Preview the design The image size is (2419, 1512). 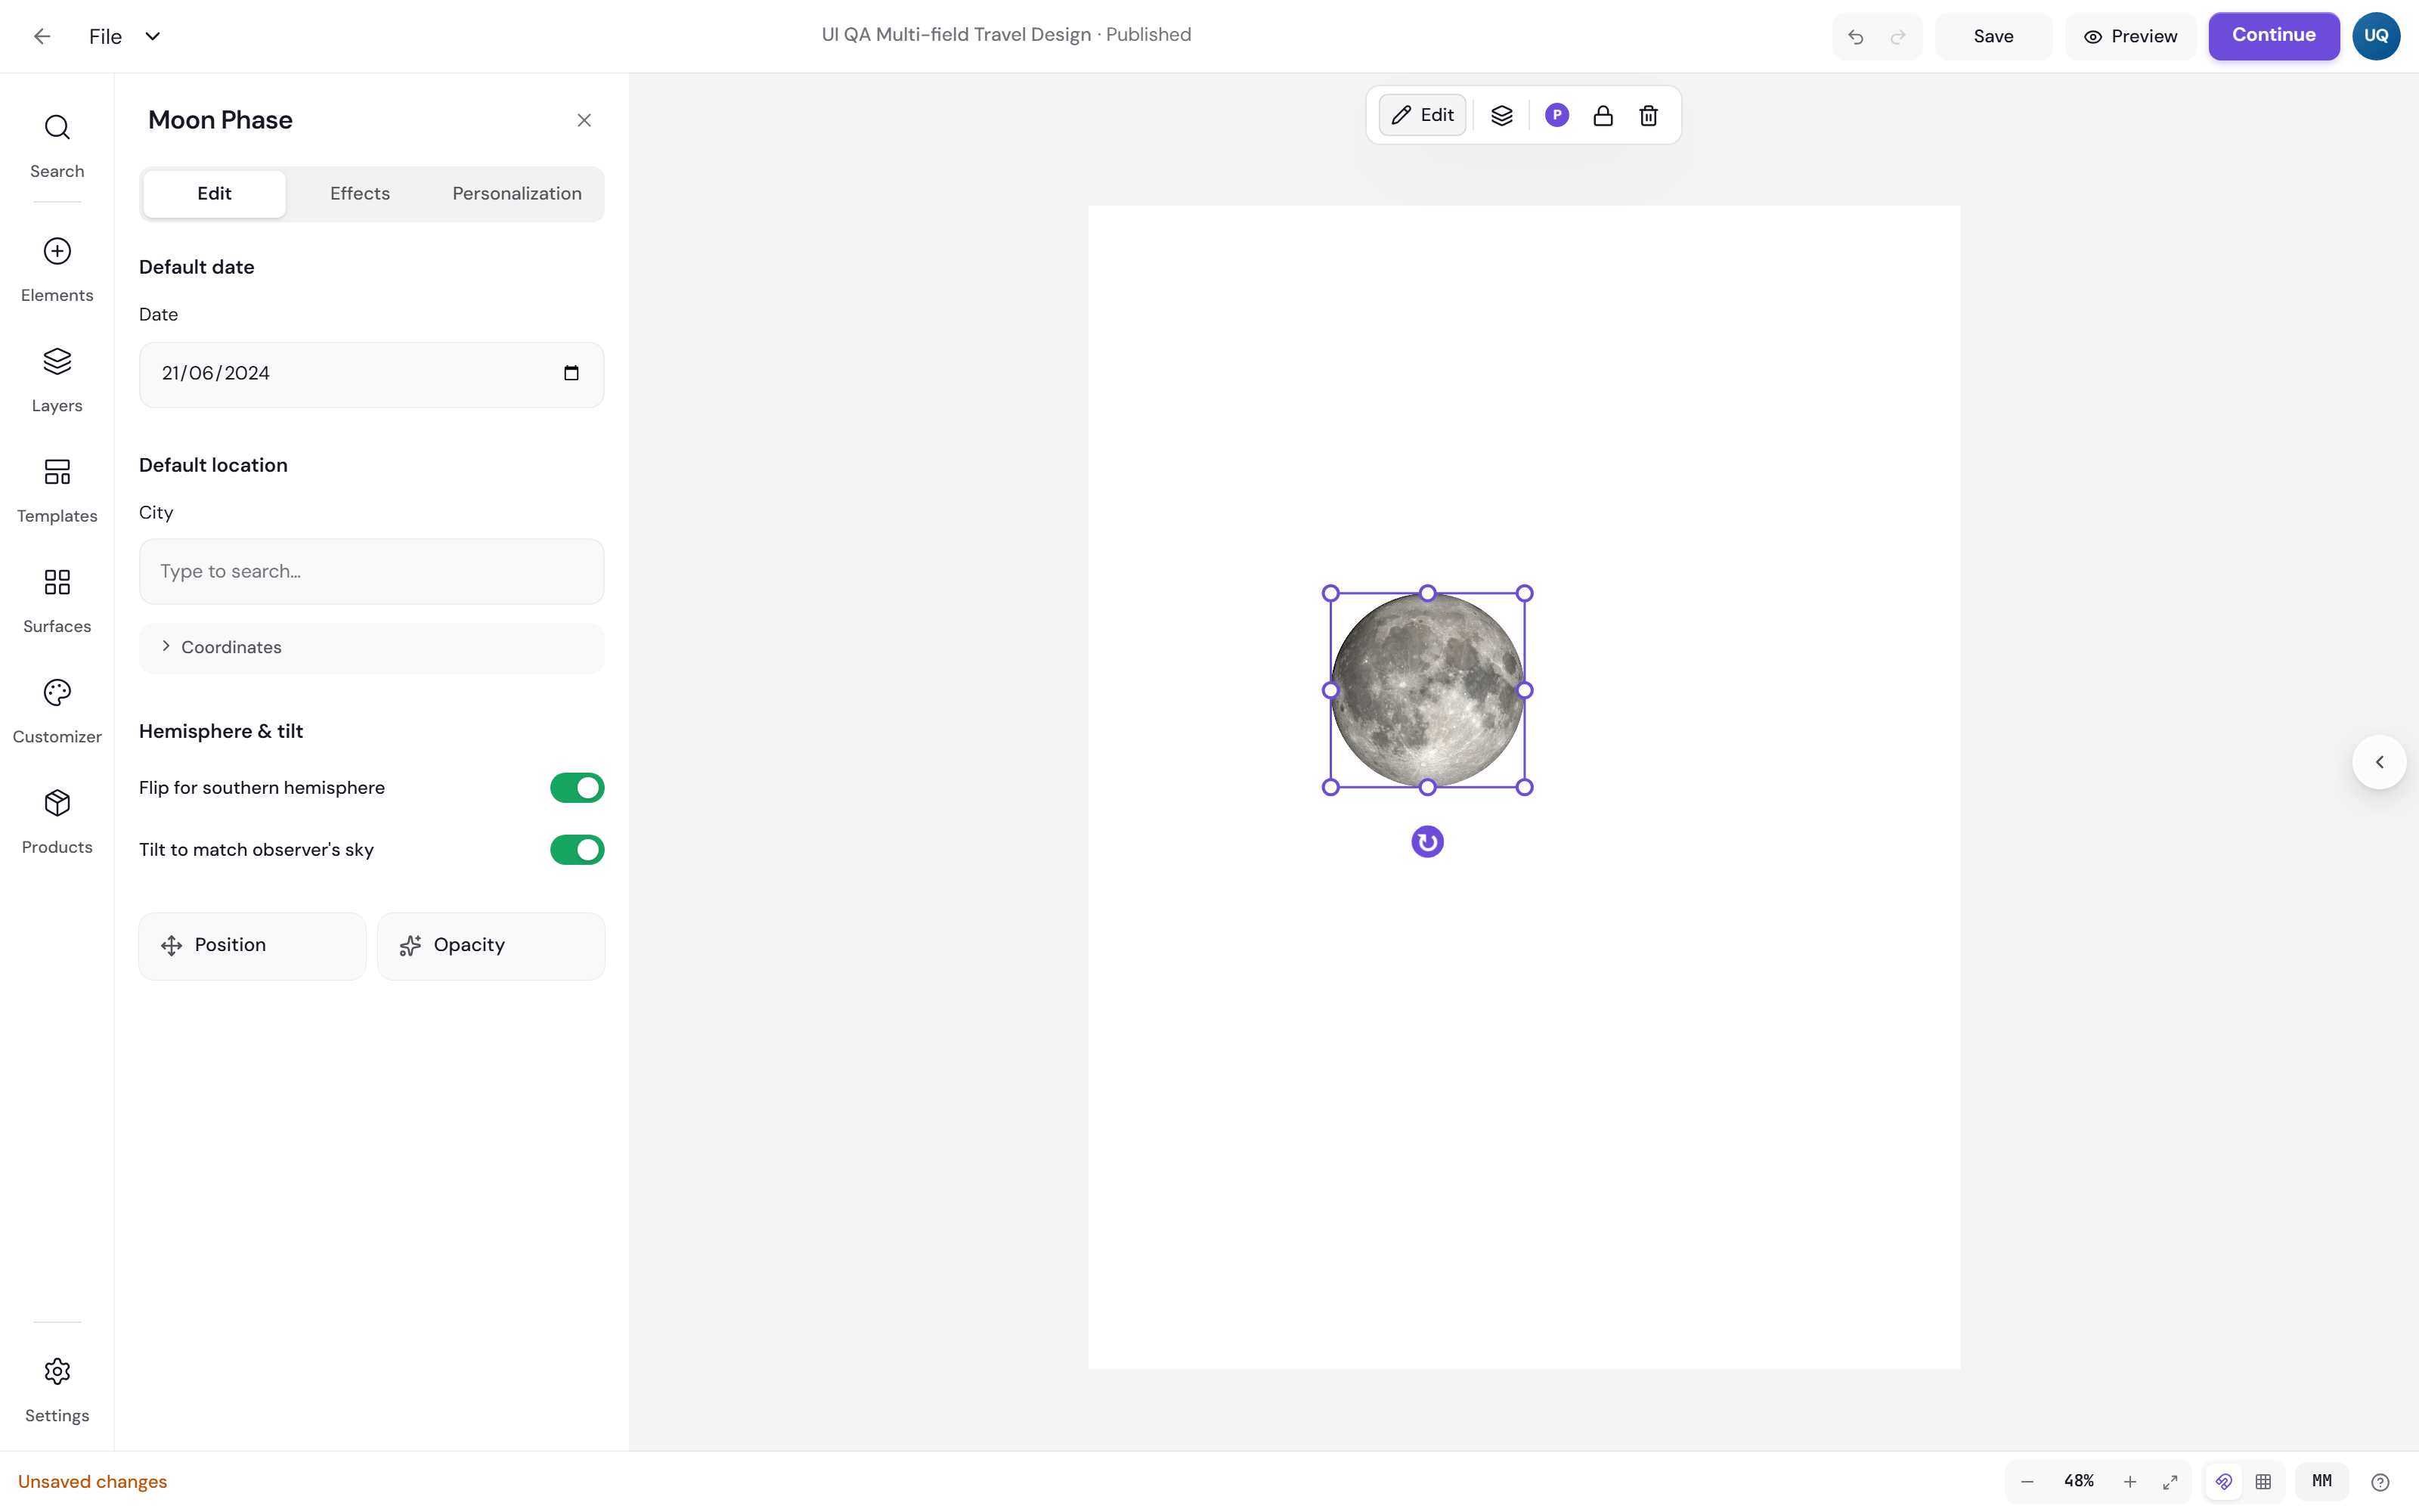click(x=2130, y=37)
